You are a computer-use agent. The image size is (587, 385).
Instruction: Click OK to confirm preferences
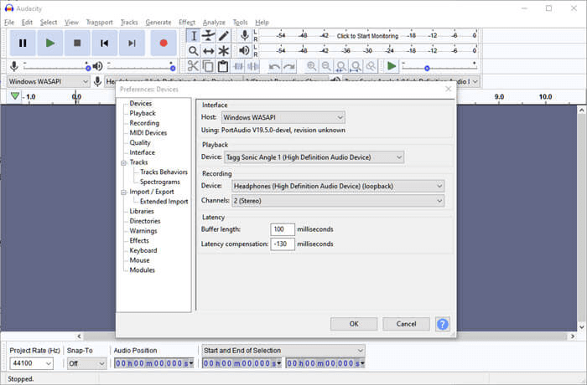[353, 324]
